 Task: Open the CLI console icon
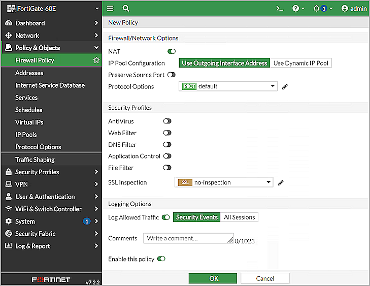(280, 9)
